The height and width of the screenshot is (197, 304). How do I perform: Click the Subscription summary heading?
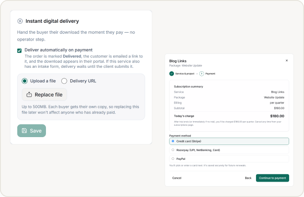point(188,87)
